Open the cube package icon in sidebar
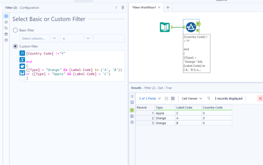The image size is (263, 165). coord(6,34)
